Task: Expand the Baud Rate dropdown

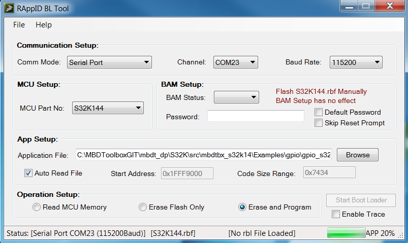Action: click(x=356, y=62)
